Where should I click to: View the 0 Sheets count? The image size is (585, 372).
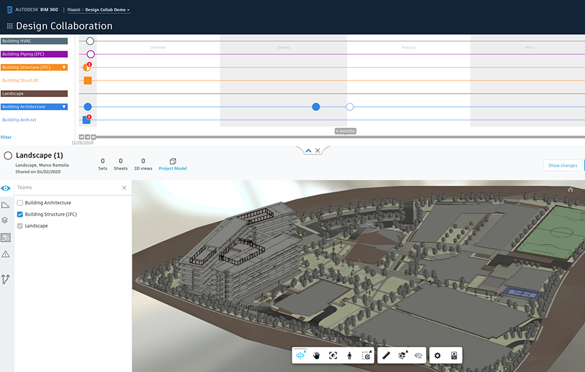(120, 164)
